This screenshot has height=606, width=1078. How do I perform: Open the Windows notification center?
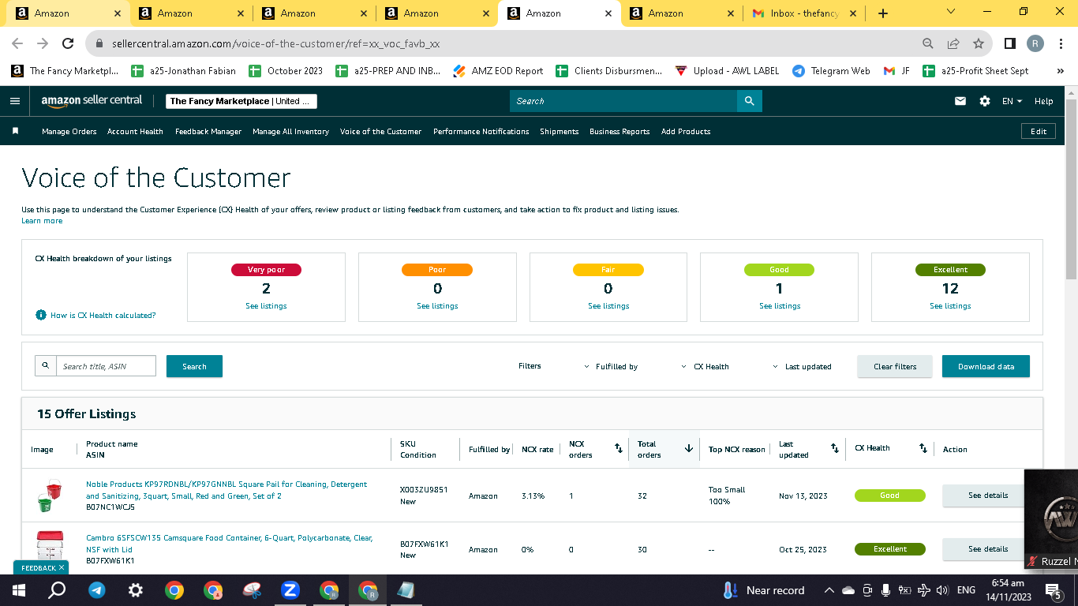[x=1053, y=590]
